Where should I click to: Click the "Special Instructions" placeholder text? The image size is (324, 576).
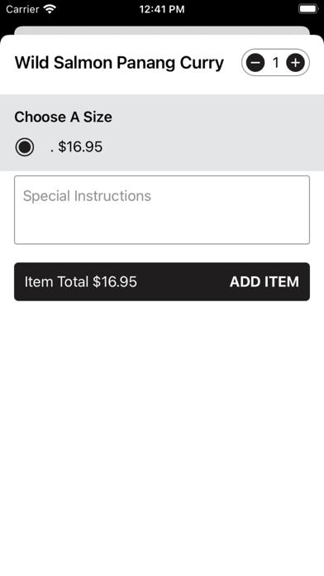pyautogui.click(x=87, y=196)
